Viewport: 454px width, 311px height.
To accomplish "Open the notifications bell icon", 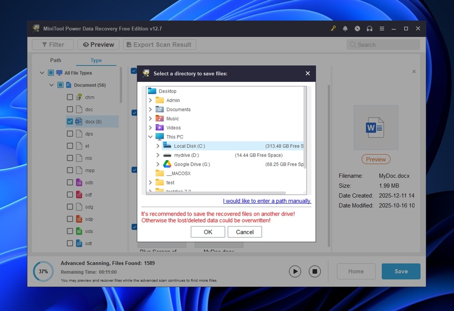I will tap(345, 28).
